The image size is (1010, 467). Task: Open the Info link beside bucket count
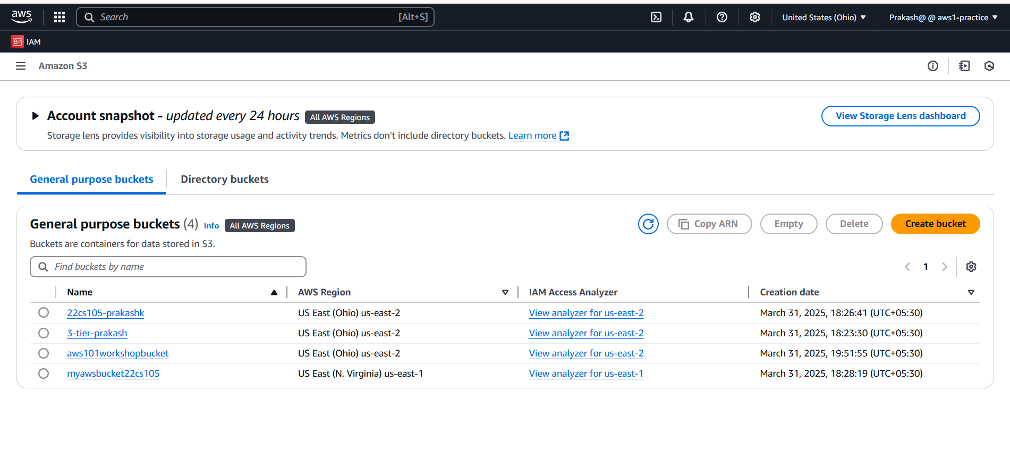coord(211,225)
